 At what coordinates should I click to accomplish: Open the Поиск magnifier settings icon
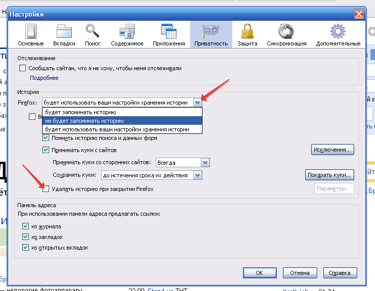click(x=93, y=32)
